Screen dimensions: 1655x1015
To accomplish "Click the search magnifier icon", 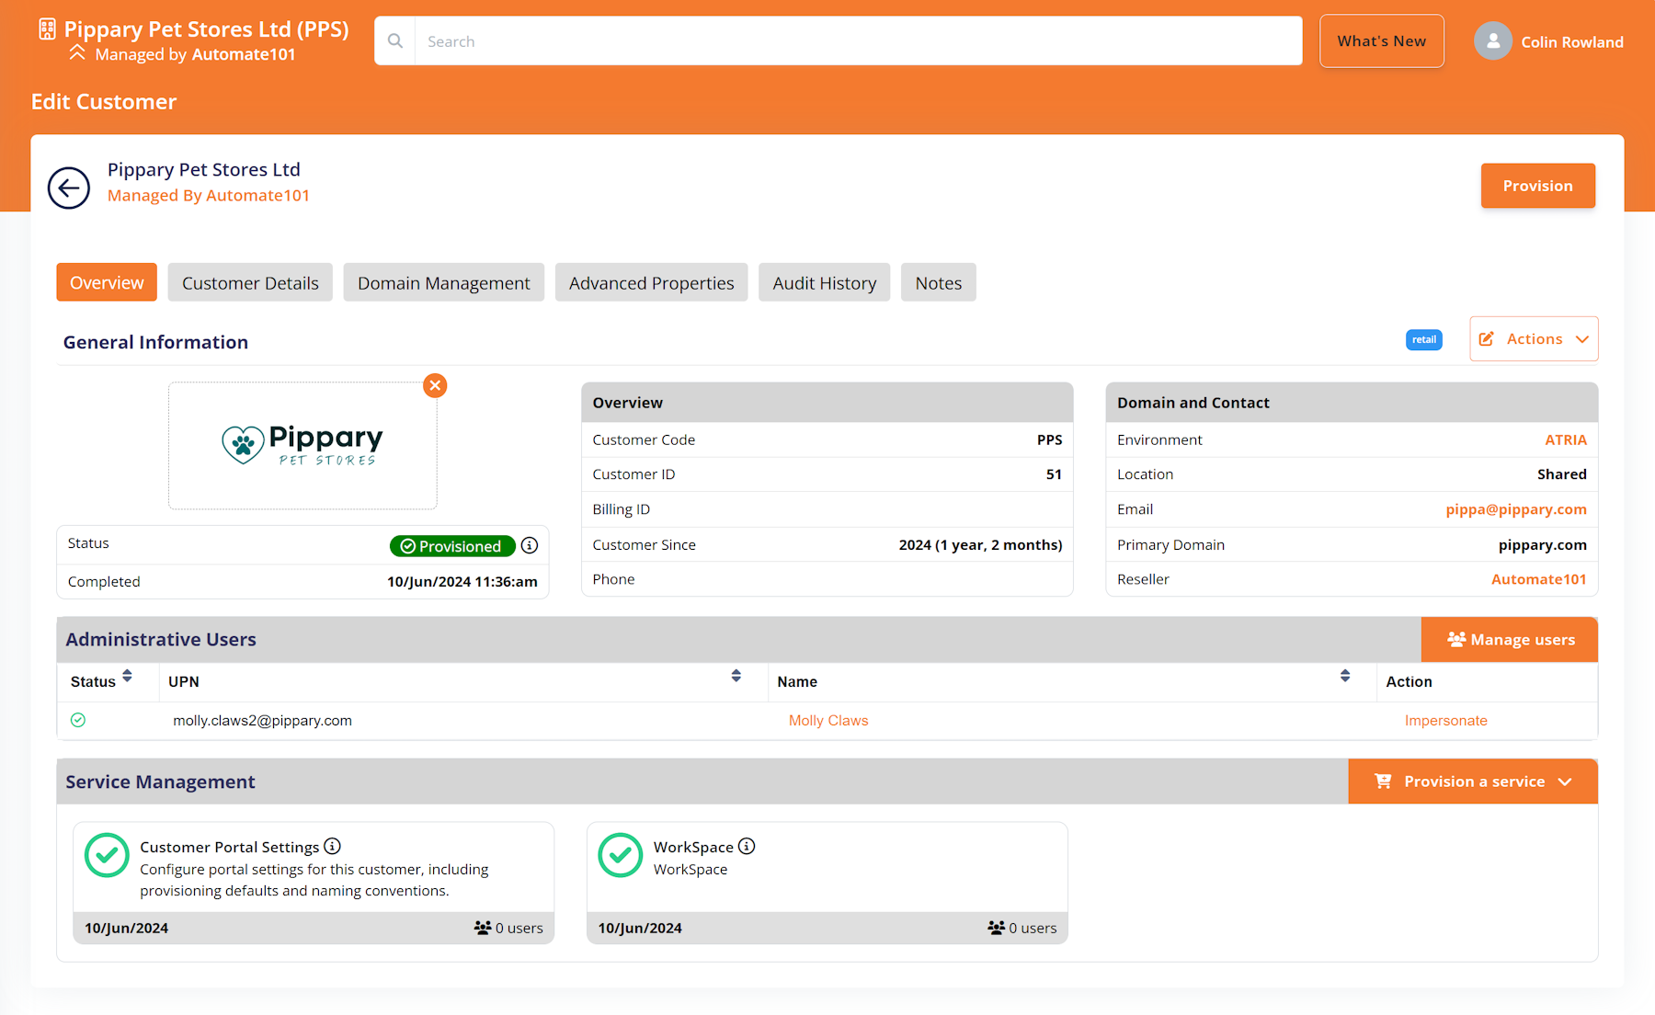I will tap(394, 40).
